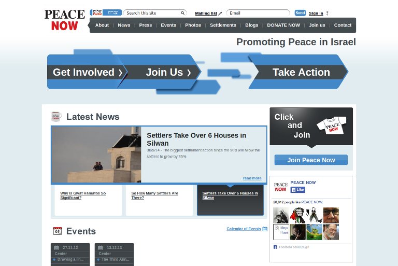398x266 pixels.
Task: Click the Send button
Action: (x=300, y=13)
